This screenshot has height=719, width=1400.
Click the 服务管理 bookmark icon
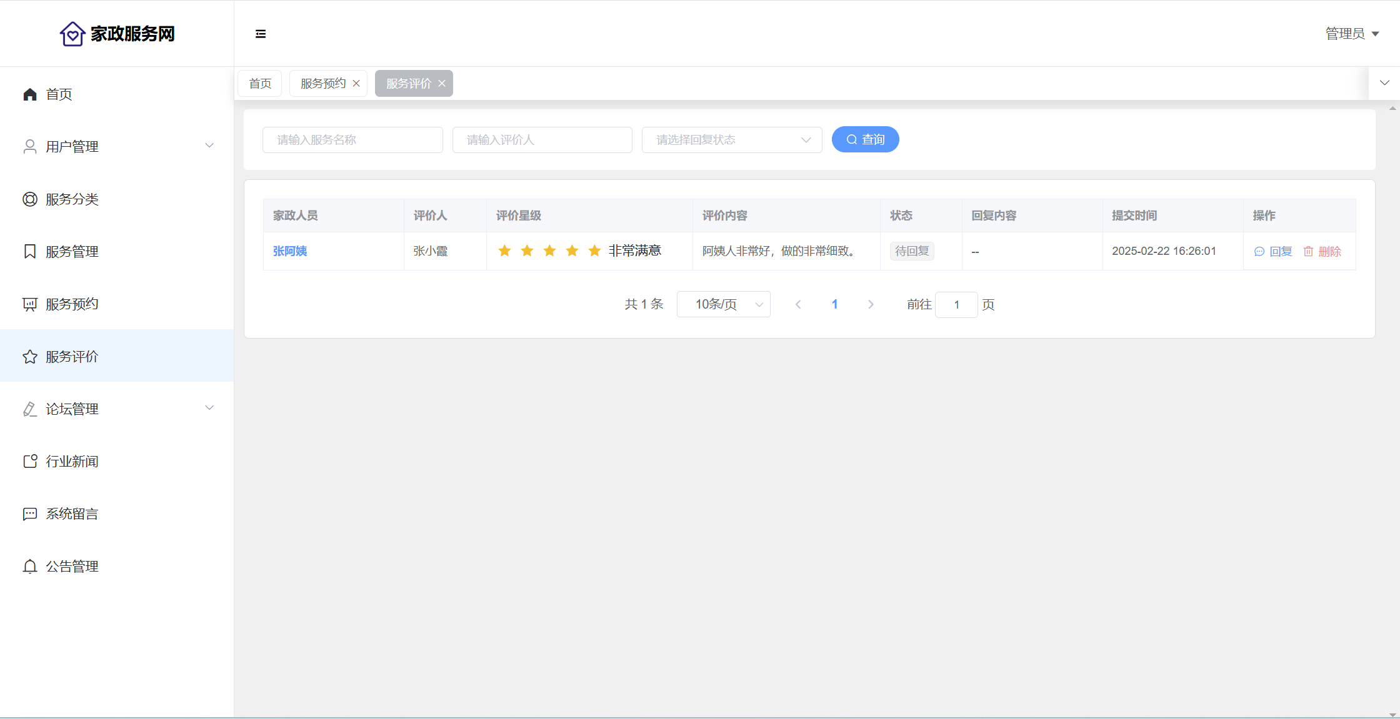click(30, 252)
